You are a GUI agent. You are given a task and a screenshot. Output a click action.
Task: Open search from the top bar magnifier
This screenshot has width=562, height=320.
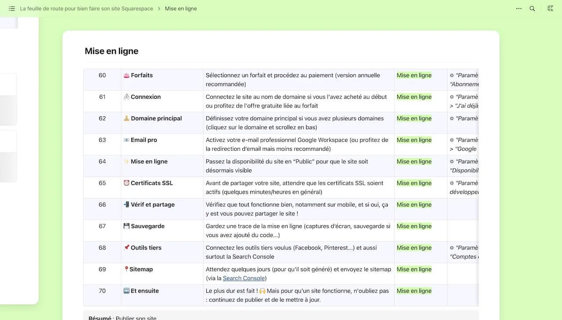tap(531, 8)
